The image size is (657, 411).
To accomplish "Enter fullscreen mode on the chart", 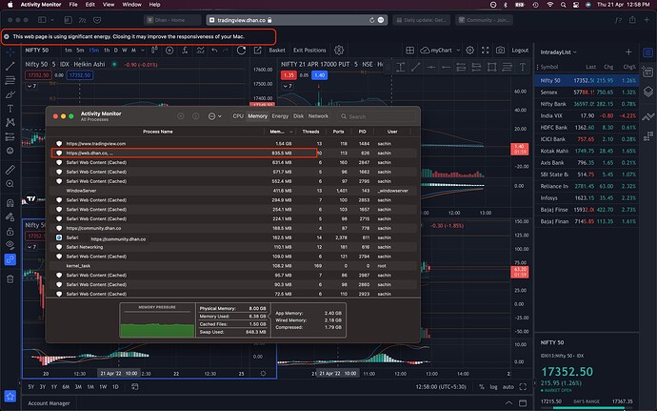I will coord(486,51).
